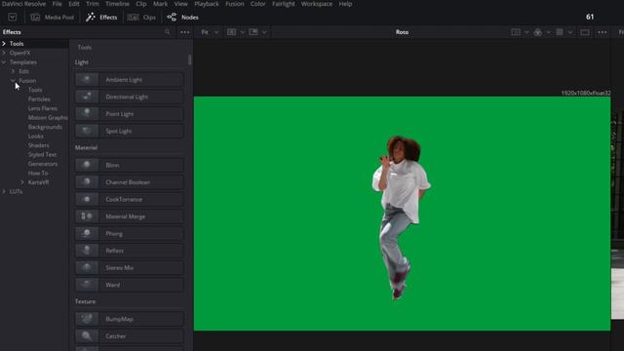Select Lens Flares template folder
This screenshot has width=624, height=351.
point(43,108)
